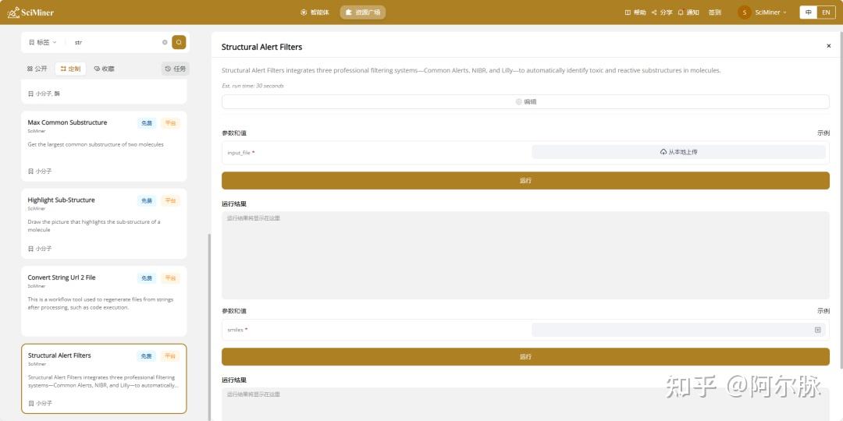Click 小分子 tag on Structural Alert Filters card
The image size is (843, 421).
[x=40, y=403]
